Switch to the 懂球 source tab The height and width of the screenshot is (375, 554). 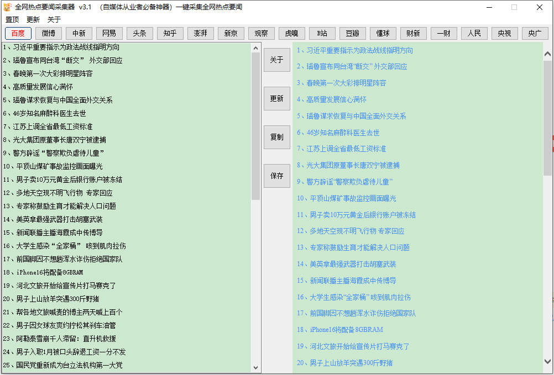383,33
